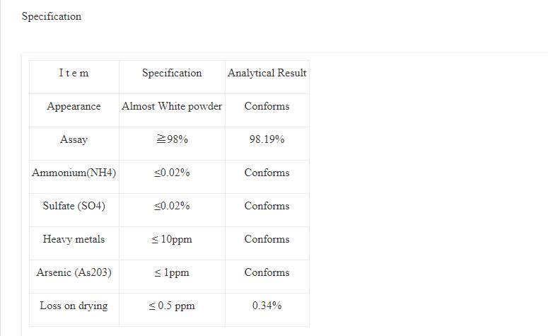Click the Appearance row label
Screen dimensions: 548x336
[x=74, y=106]
